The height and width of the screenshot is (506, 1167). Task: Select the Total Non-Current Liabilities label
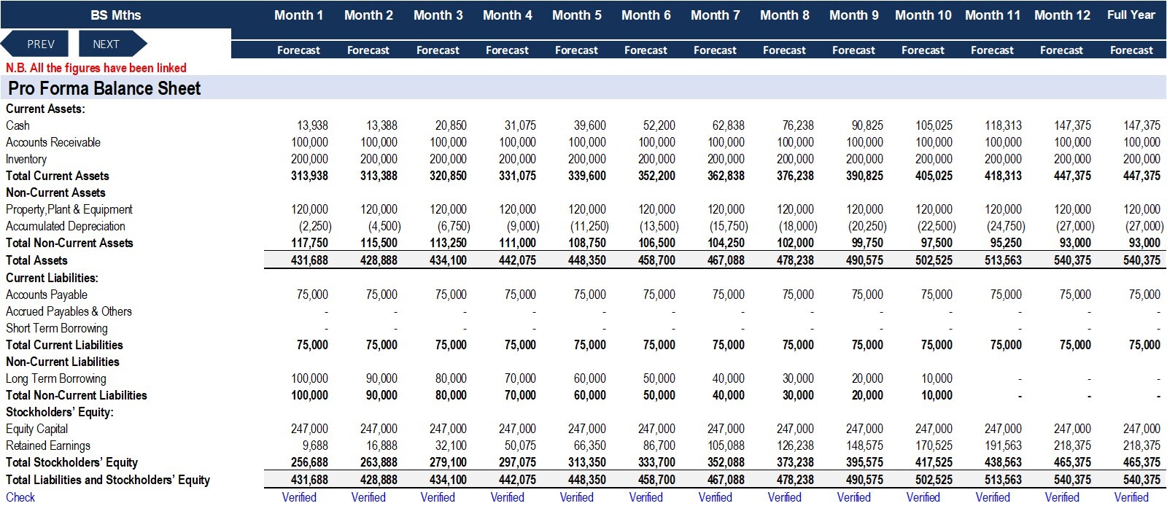(x=77, y=395)
